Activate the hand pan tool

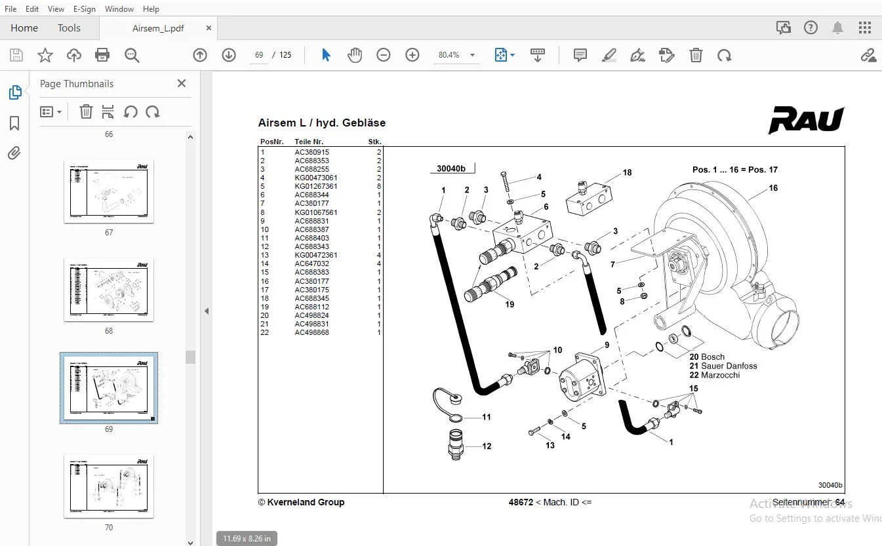pos(355,55)
